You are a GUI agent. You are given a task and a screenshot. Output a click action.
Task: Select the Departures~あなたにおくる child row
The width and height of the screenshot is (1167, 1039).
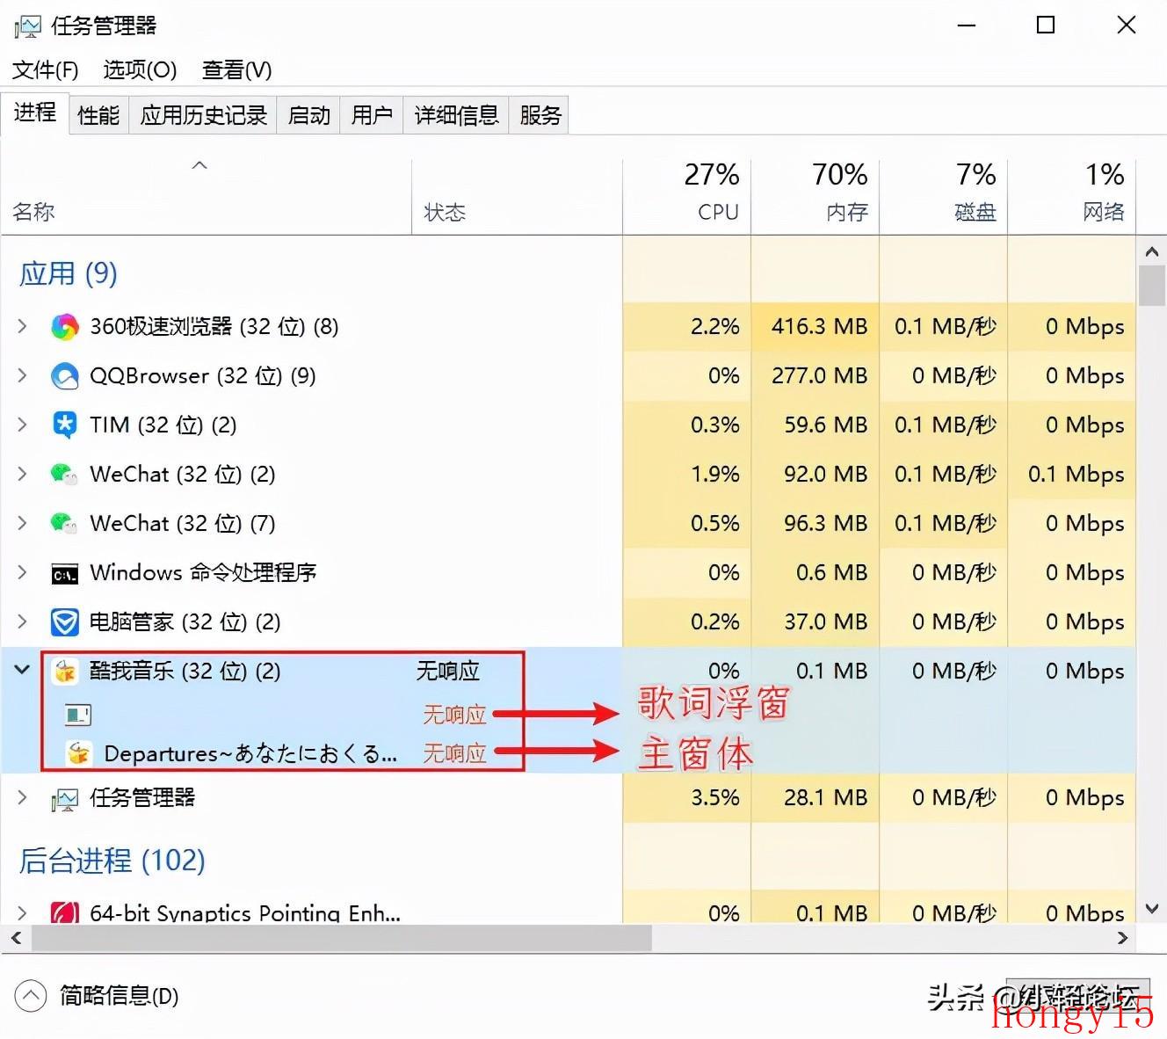click(568, 753)
